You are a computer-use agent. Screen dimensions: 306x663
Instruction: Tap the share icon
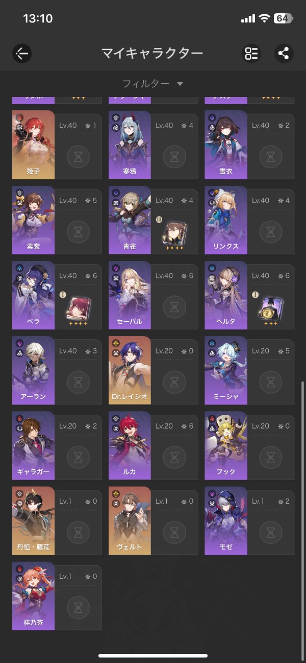click(284, 53)
